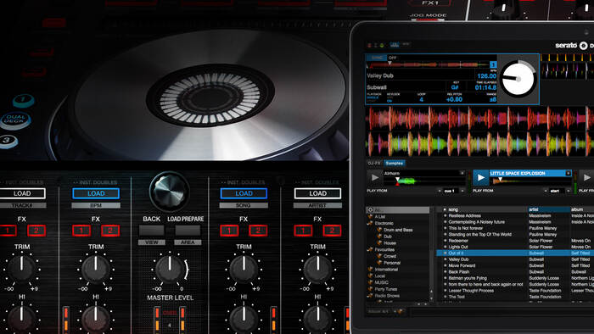Switch to the DJ-FX tab
Viewport: 594px width, 334px height.
click(374, 163)
